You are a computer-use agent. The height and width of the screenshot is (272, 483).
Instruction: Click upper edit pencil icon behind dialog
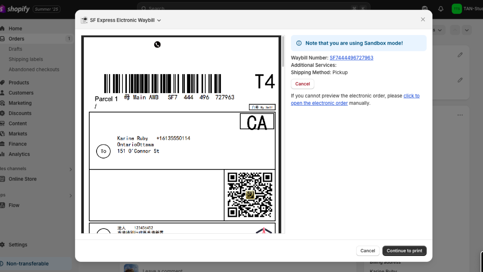[x=460, y=55]
